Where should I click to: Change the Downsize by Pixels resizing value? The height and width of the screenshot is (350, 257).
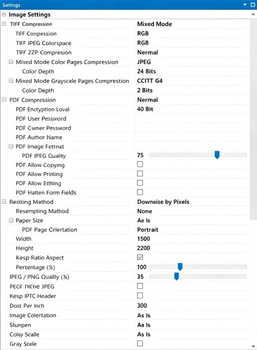coord(192,202)
